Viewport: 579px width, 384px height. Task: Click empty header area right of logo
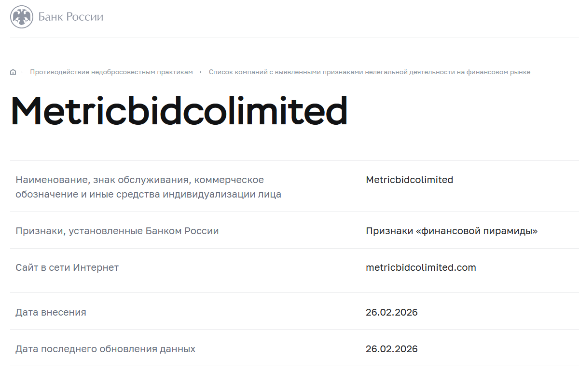point(338,18)
